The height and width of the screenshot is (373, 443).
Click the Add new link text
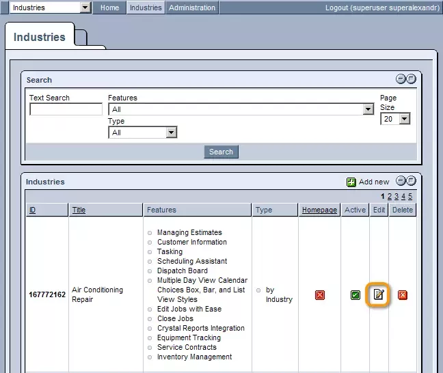coord(374,182)
